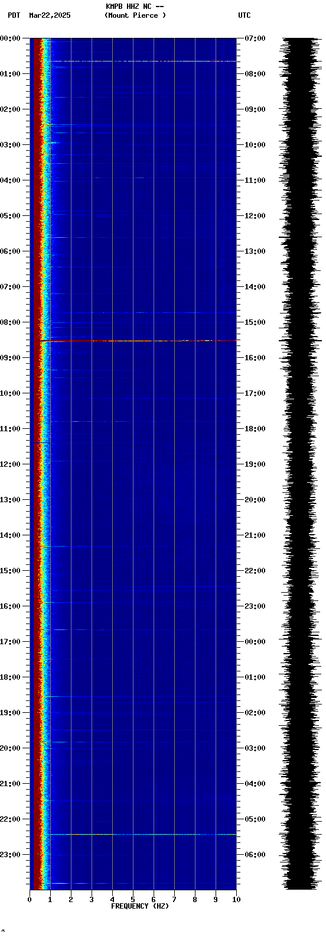Viewport: 326px width, 937px height.
Task: Click the Mar22,2025 date label
Action: (50, 15)
